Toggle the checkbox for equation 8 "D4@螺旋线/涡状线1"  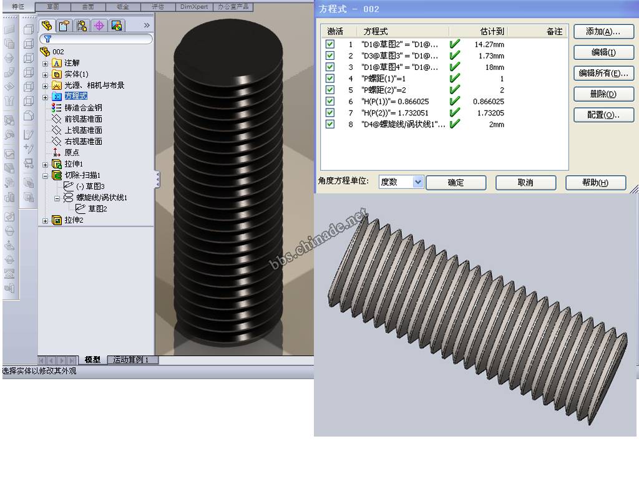[x=330, y=124]
